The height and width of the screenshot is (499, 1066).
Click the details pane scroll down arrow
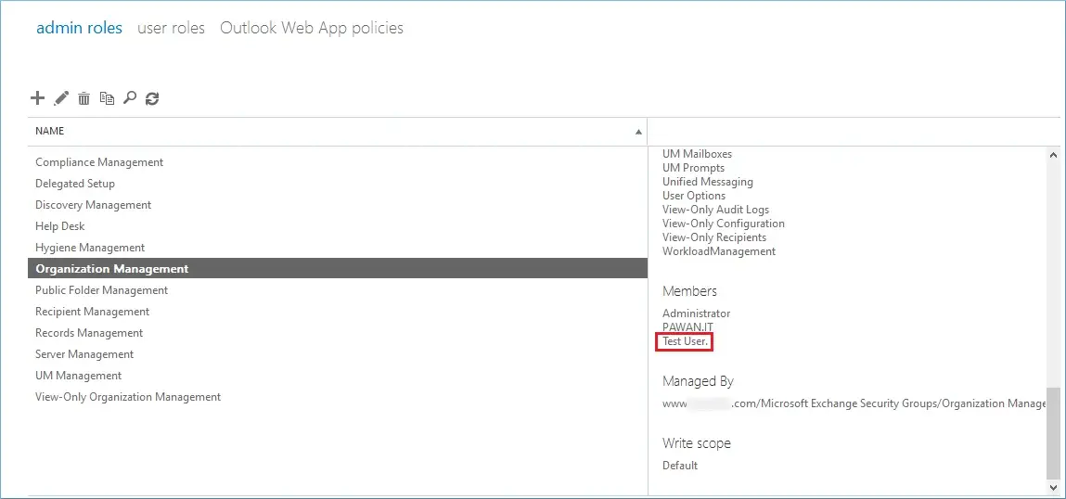(x=1053, y=487)
